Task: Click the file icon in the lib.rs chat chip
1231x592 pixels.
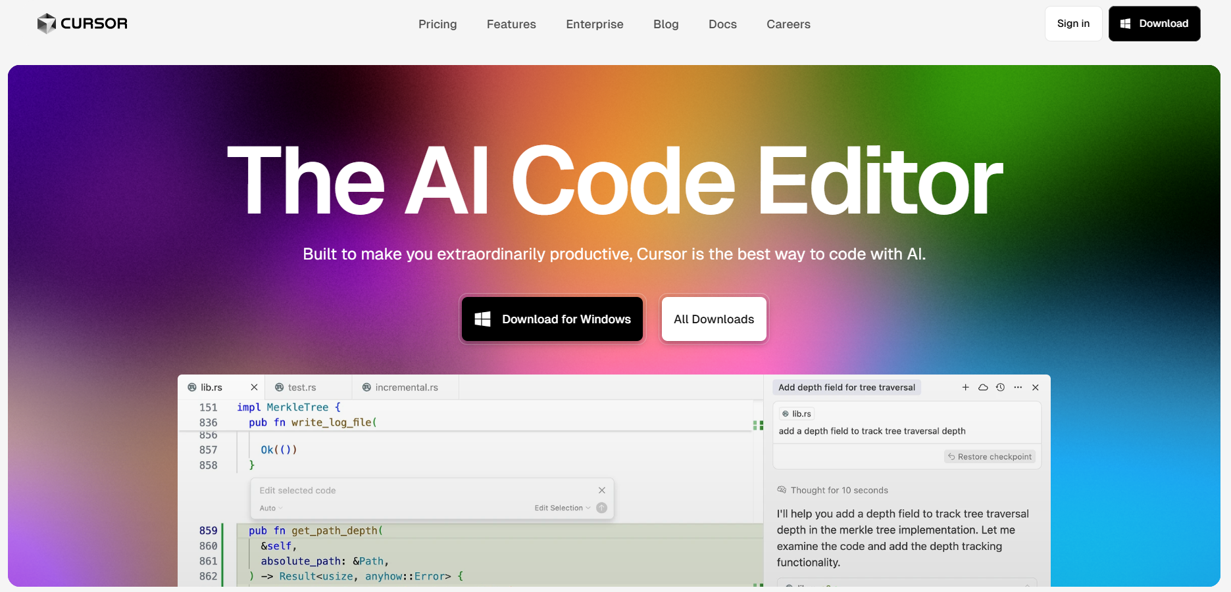Action: point(786,414)
